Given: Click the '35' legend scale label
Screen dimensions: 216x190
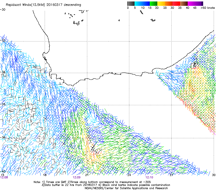Looking at the screenshot, I should tap(180, 8).
